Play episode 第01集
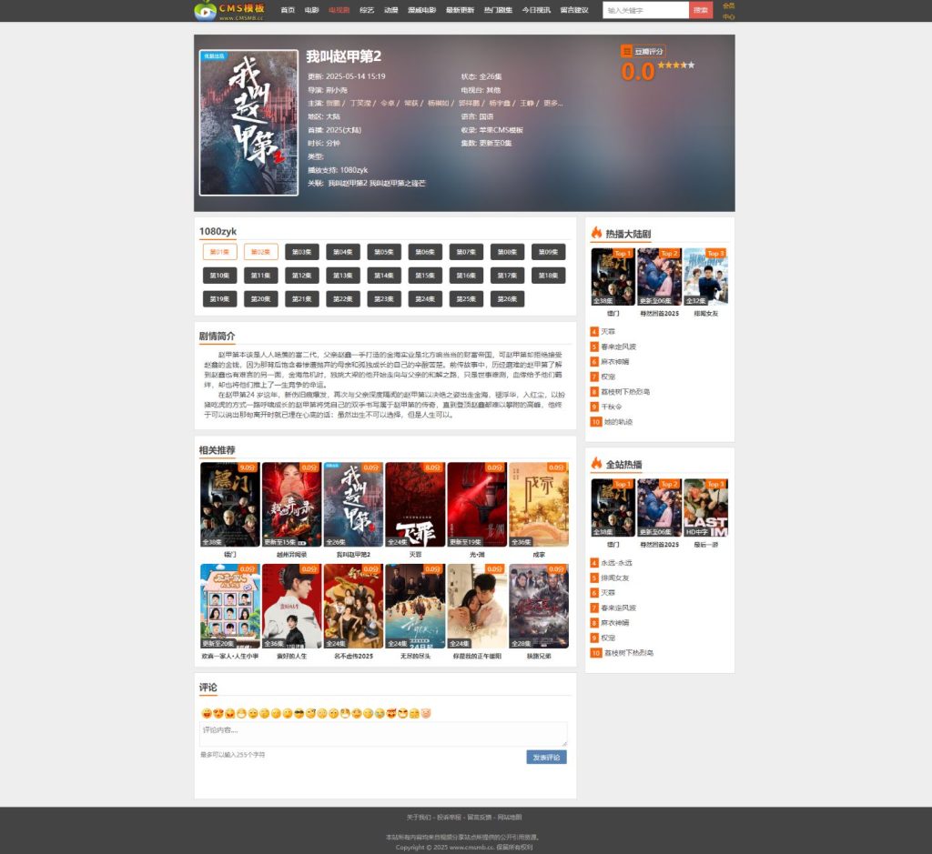Screen dimensions: 932x854 point(220,252)
